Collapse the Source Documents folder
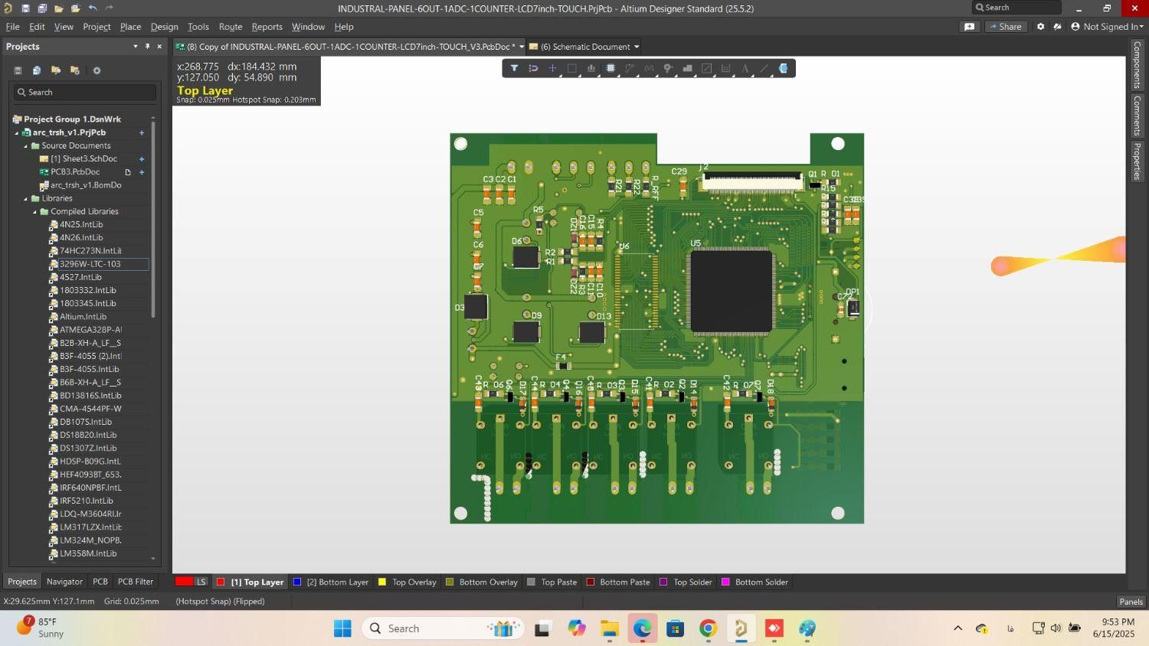 (26, 145)
